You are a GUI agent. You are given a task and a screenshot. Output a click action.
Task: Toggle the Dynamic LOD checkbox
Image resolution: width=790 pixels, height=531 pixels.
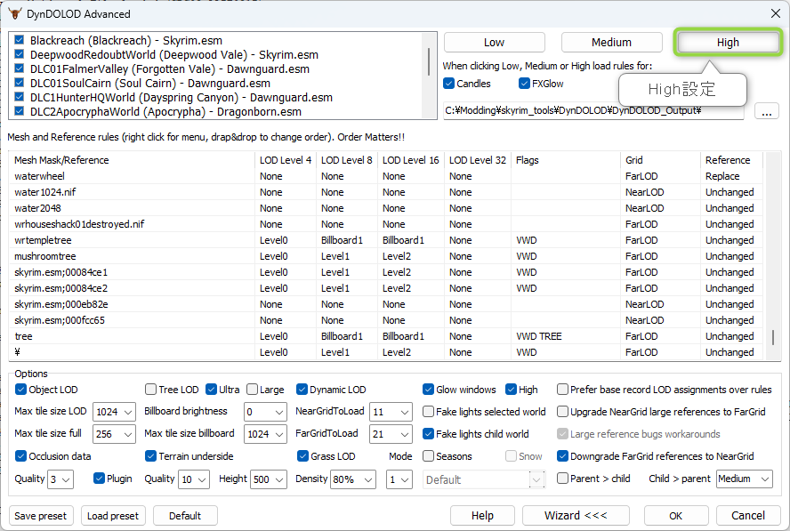tap(302, 390)
